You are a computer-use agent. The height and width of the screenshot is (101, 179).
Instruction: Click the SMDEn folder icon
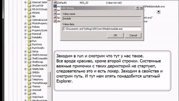(29, 72)
